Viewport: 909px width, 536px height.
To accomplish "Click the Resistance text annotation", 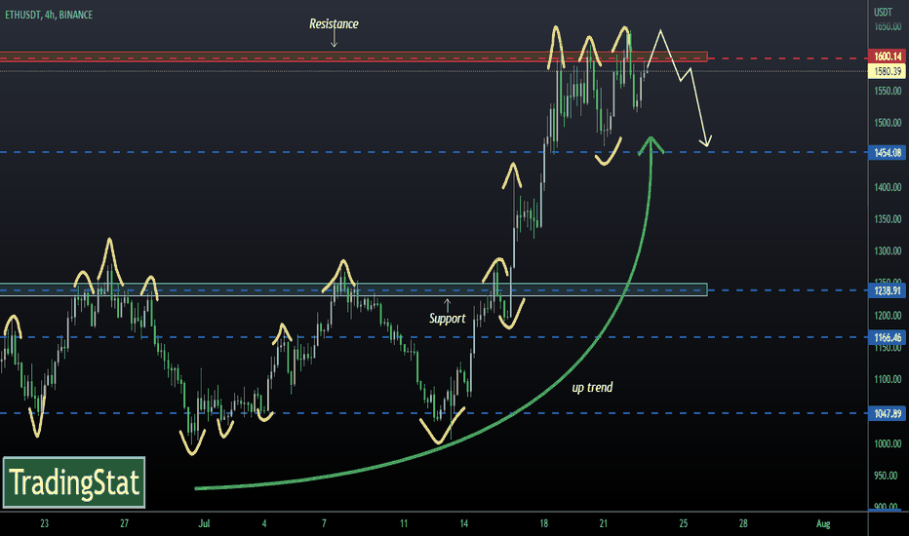I will click(334, 23).
